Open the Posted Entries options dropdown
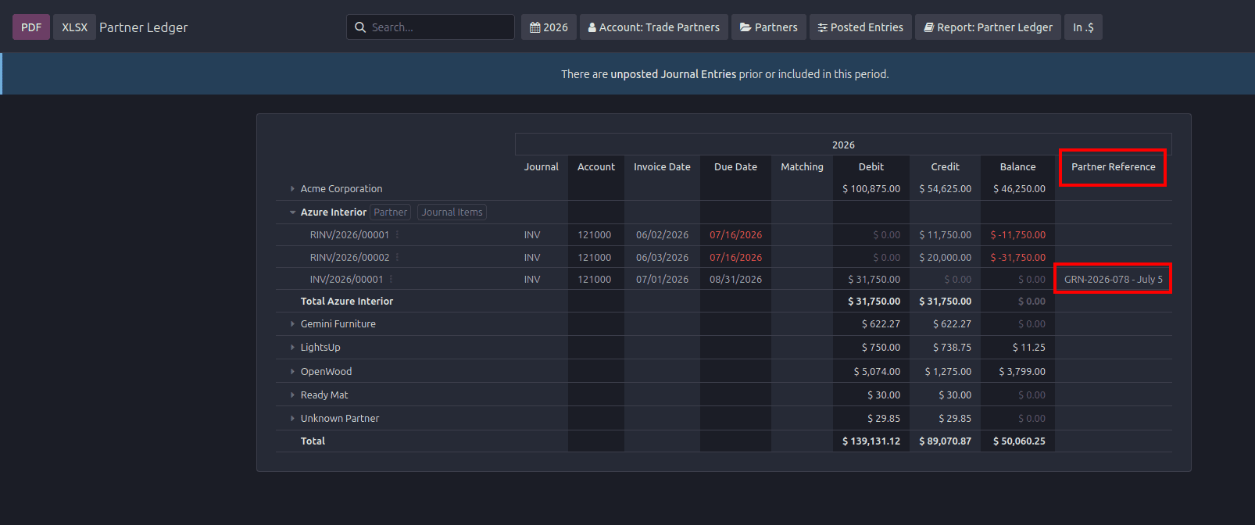1255x525 pixels. [x=860, y=27]
